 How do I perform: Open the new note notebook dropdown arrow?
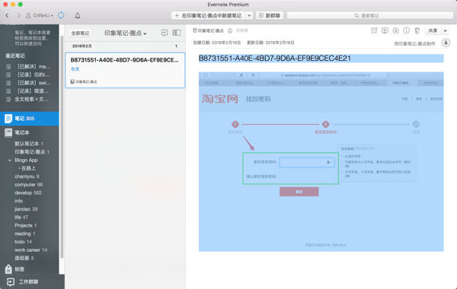[x=249, y=15]
